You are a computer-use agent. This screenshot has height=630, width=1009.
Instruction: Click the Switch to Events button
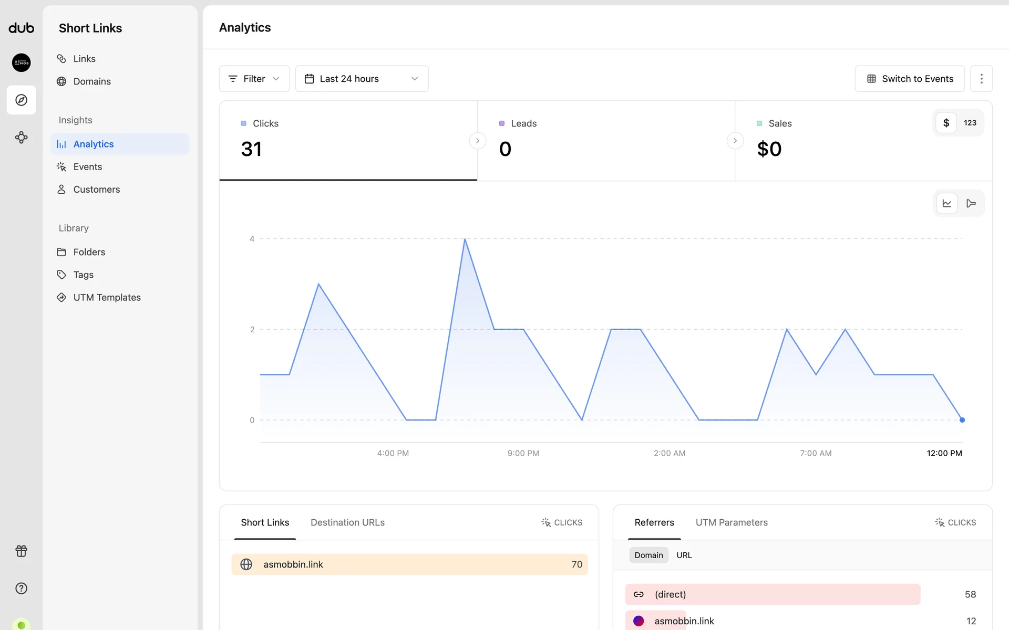tap(909, 79)
